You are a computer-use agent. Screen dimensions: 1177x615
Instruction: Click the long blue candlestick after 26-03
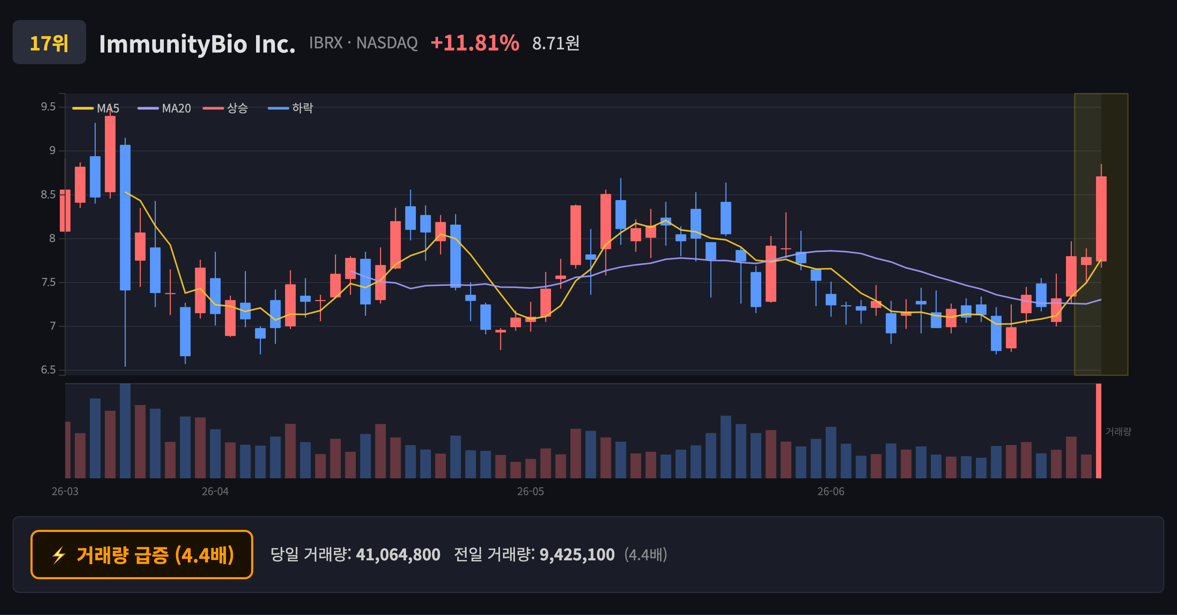coord(125,218)
